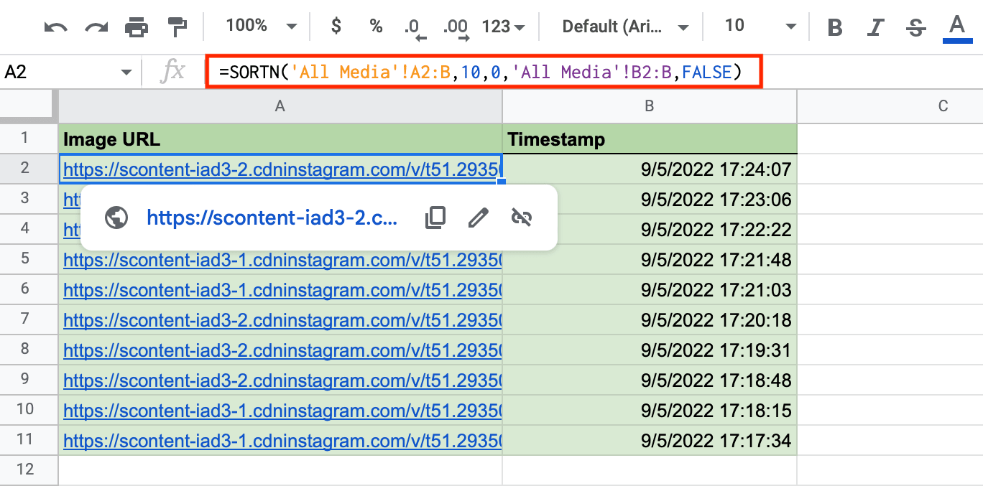Toggle bold formatting
983x486 pixels.
[834, 26]
